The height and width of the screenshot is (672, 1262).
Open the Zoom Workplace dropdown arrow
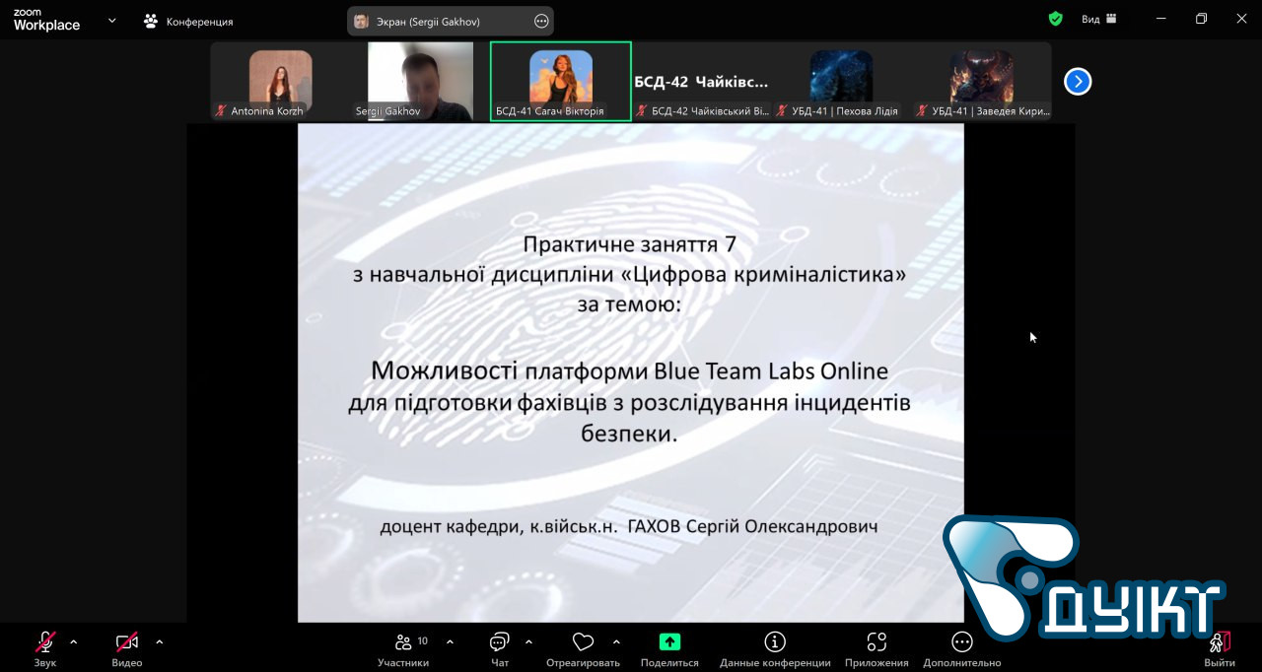[111, 20]
